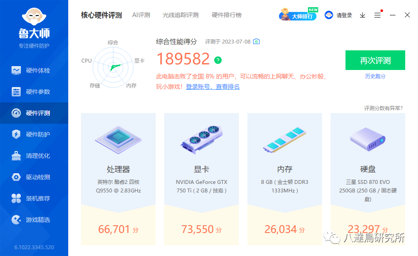
Task: Open 装机推荐 in the sidebar
Action: click(34, 198)
